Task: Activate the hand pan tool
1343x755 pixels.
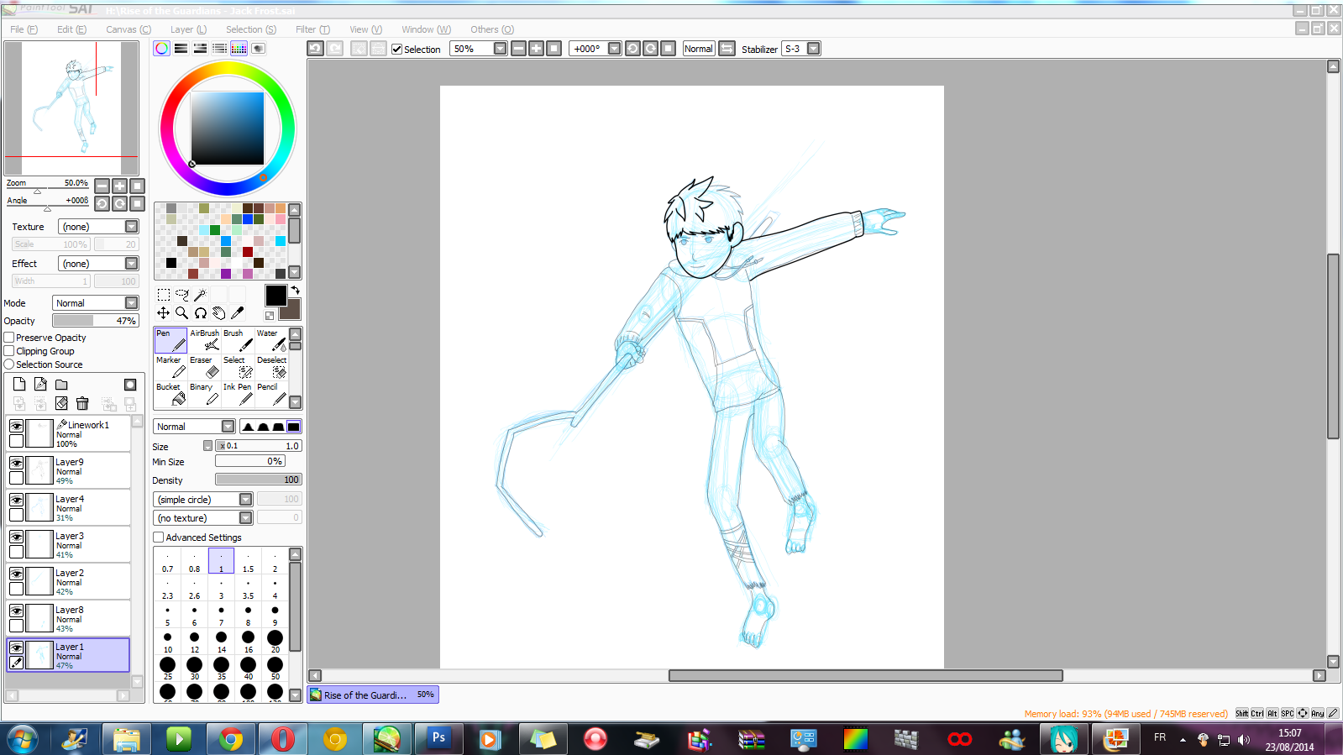Action: point(218,313)
